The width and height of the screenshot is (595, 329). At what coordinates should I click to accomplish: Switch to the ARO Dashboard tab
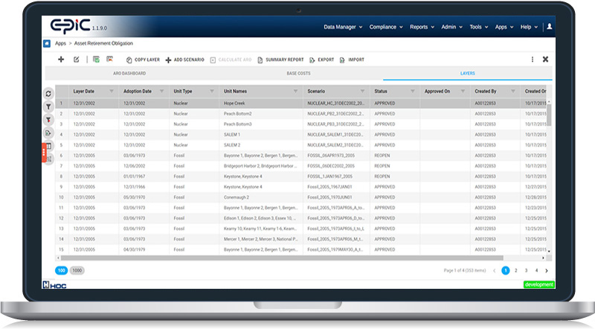(129, 74)
